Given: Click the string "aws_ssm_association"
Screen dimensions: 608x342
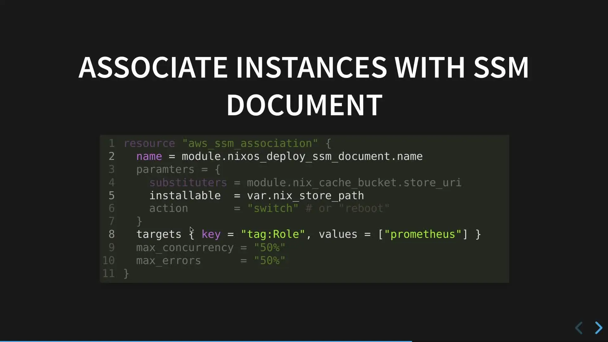Looking at the screenshot, I should [x=250, y=143].
